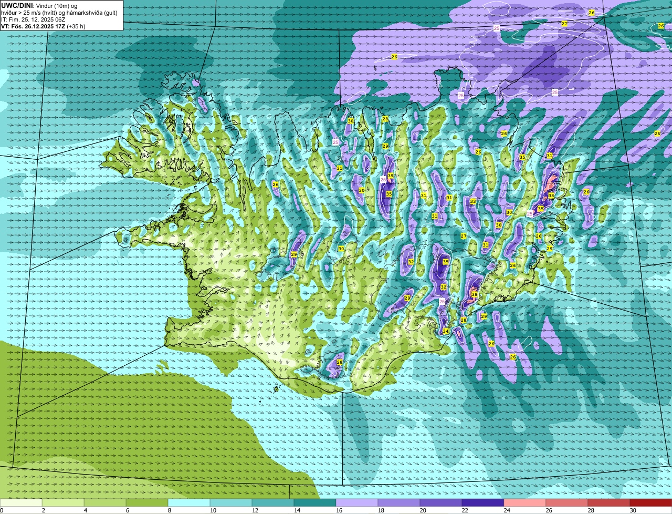Select the 8–10 m/s light cyan legend swatch
Screen dimensions: 672x514
click(x=189, y=503)
